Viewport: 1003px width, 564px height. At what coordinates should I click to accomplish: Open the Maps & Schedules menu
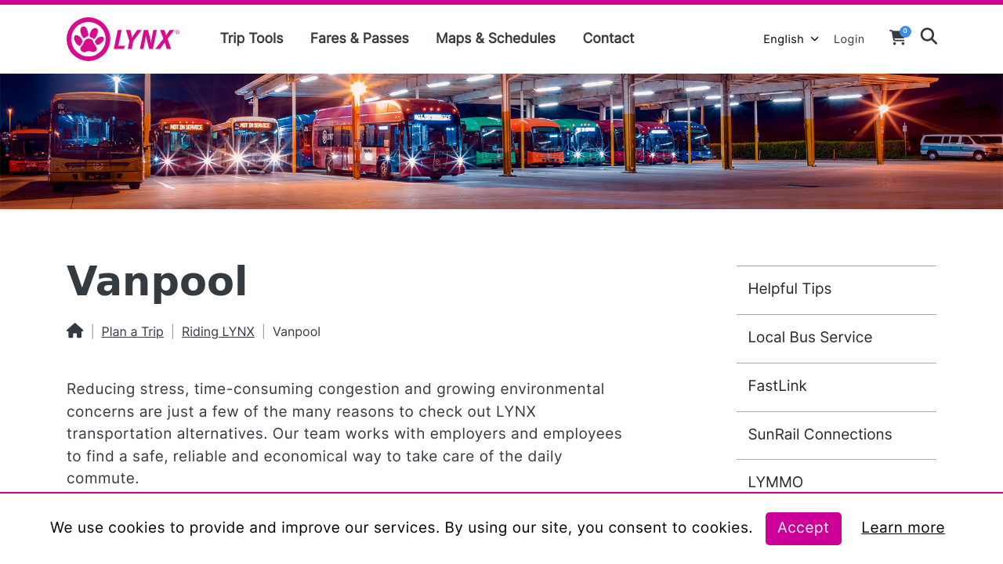tap(495, 37)
